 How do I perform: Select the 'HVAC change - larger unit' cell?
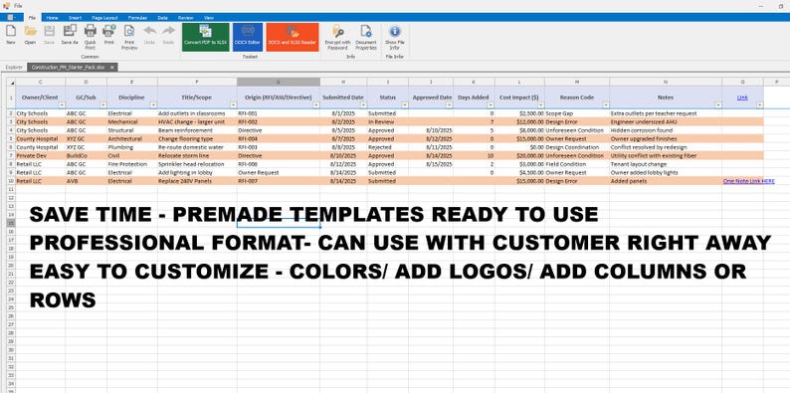click(x=197, y=122)
